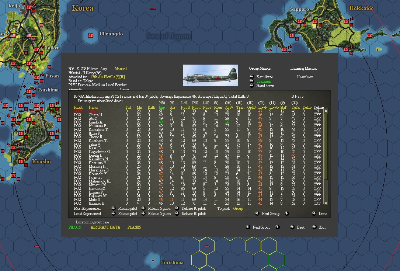Click the Back arrow icon
The width and height of the screenshot is (400, 271).
pyautogui.click(x=292, y=227)
